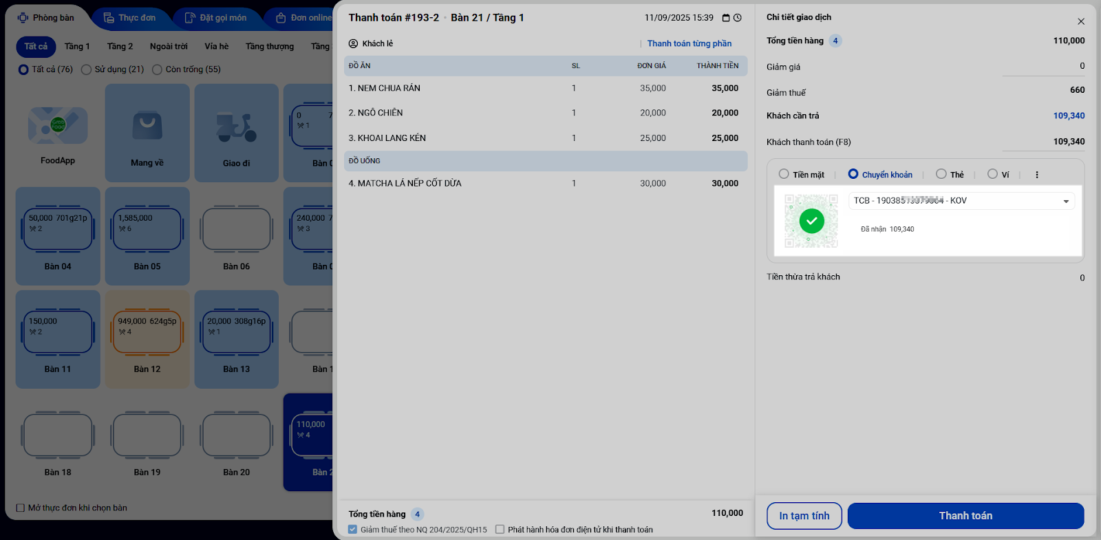This screenshot has height=540, width=1101.
Task: Open table Bàn 05
Action: (147, 236)
